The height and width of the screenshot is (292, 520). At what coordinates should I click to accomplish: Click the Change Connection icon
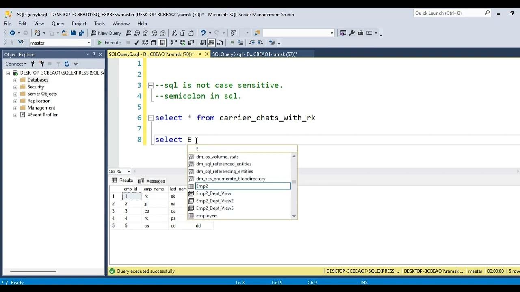[20, 43]
